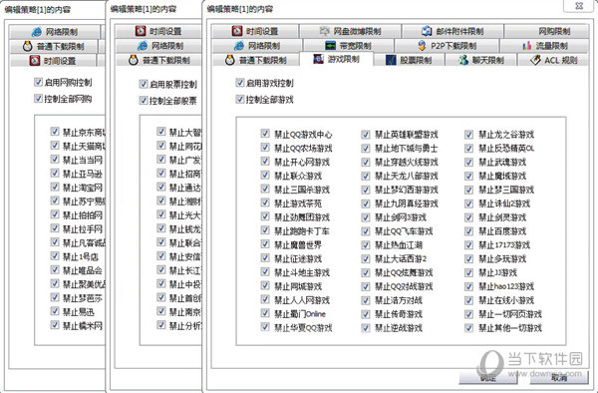Open the 聊天限制 tab
Viewport: 598px width, 393px height.
[481, 60]
